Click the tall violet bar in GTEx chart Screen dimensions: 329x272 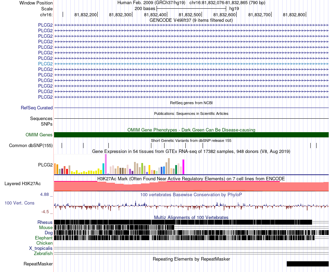click(106, 164)
